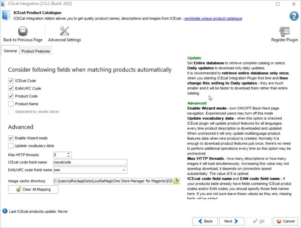Click the info icon beside last update status

(5, 211)
